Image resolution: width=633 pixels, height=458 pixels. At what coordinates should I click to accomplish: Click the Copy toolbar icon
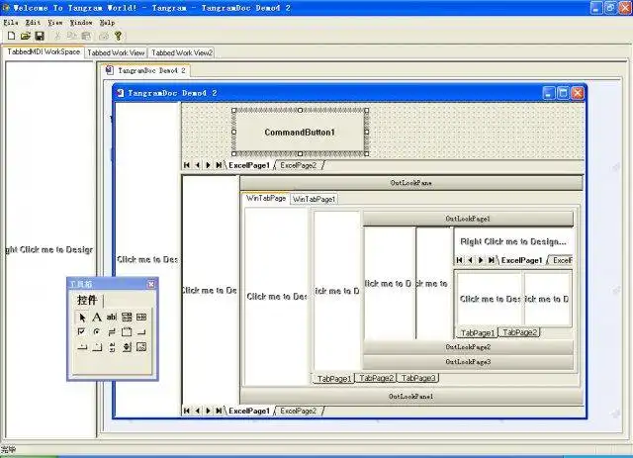72,36
